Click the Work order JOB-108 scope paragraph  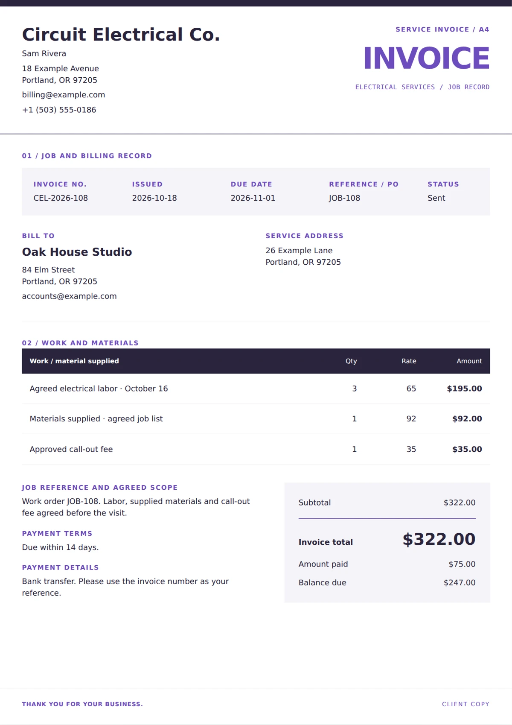pyautogui.click(x=136, y=507)
